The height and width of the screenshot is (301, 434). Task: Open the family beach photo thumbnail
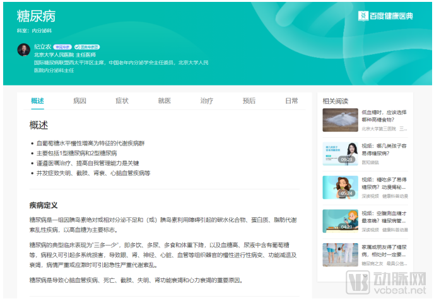pyautogui.click(x=340, y=254)
